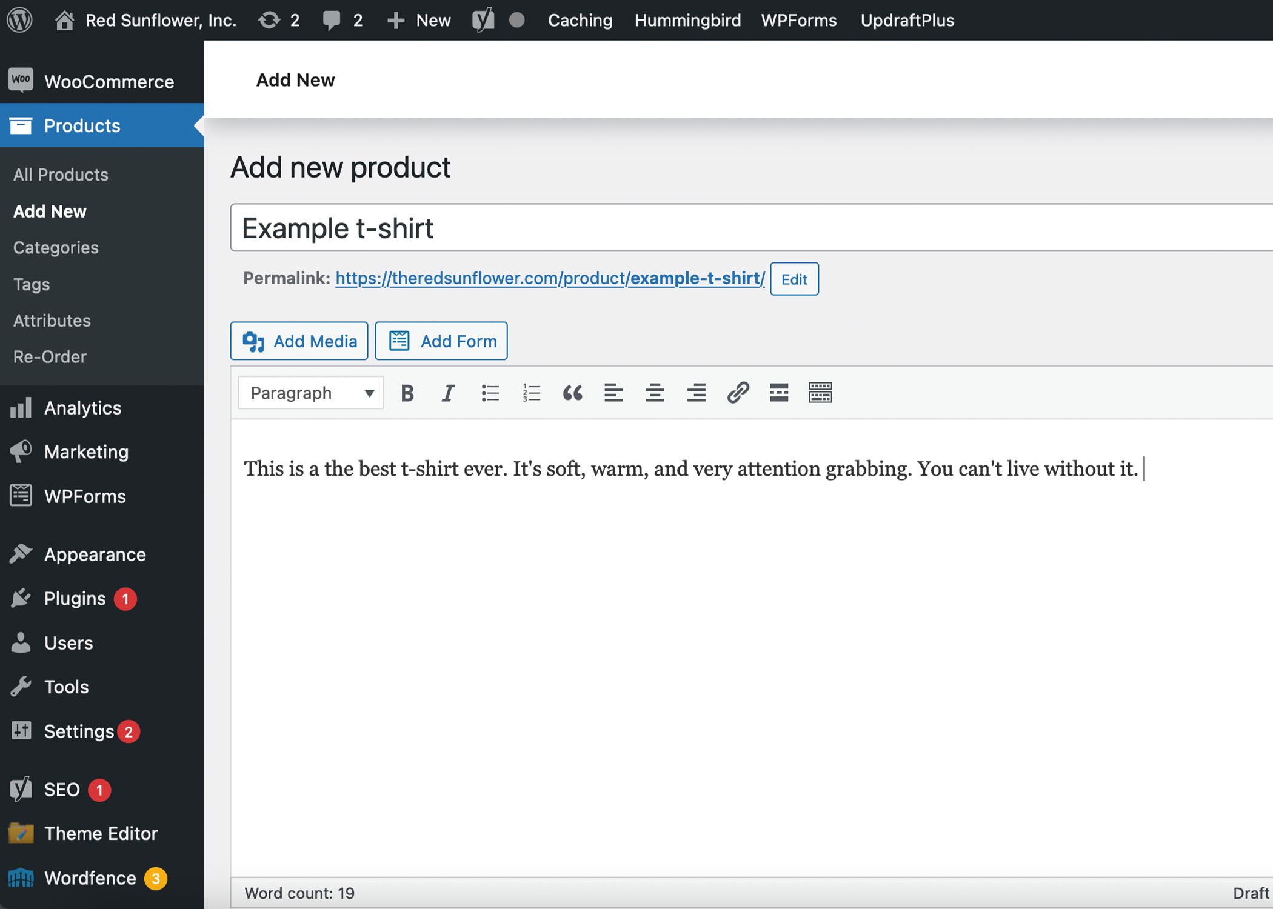Click the Add Media button

click(x=299, y=341)
